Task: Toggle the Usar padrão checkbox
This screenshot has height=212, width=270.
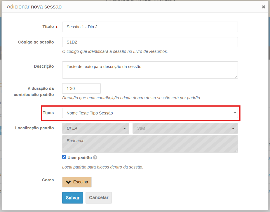Action: pos(64,157)
